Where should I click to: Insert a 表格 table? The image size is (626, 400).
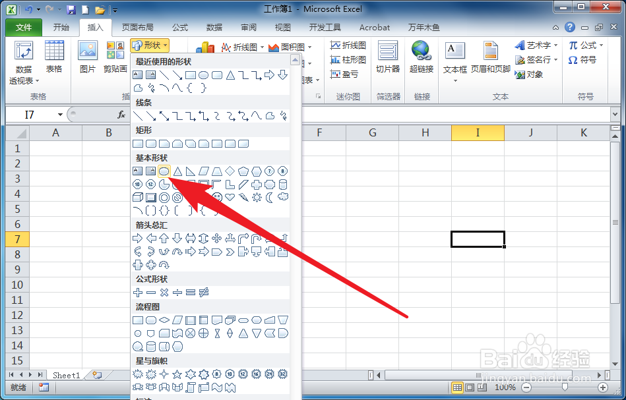[x=54, y=57]
